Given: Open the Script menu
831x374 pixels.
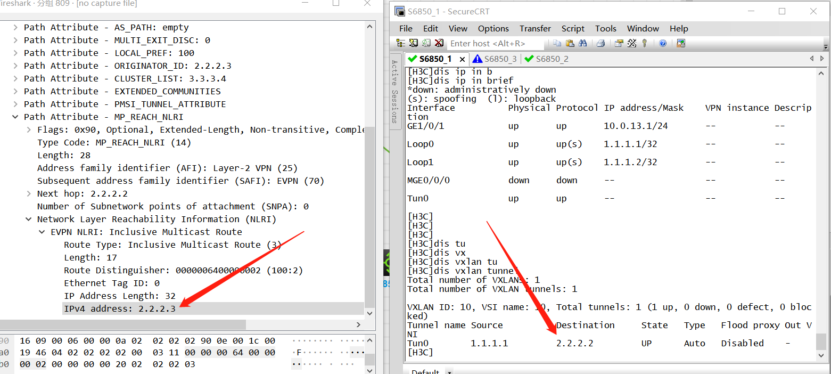Looking at the screenshot, I should click(573, 29).
